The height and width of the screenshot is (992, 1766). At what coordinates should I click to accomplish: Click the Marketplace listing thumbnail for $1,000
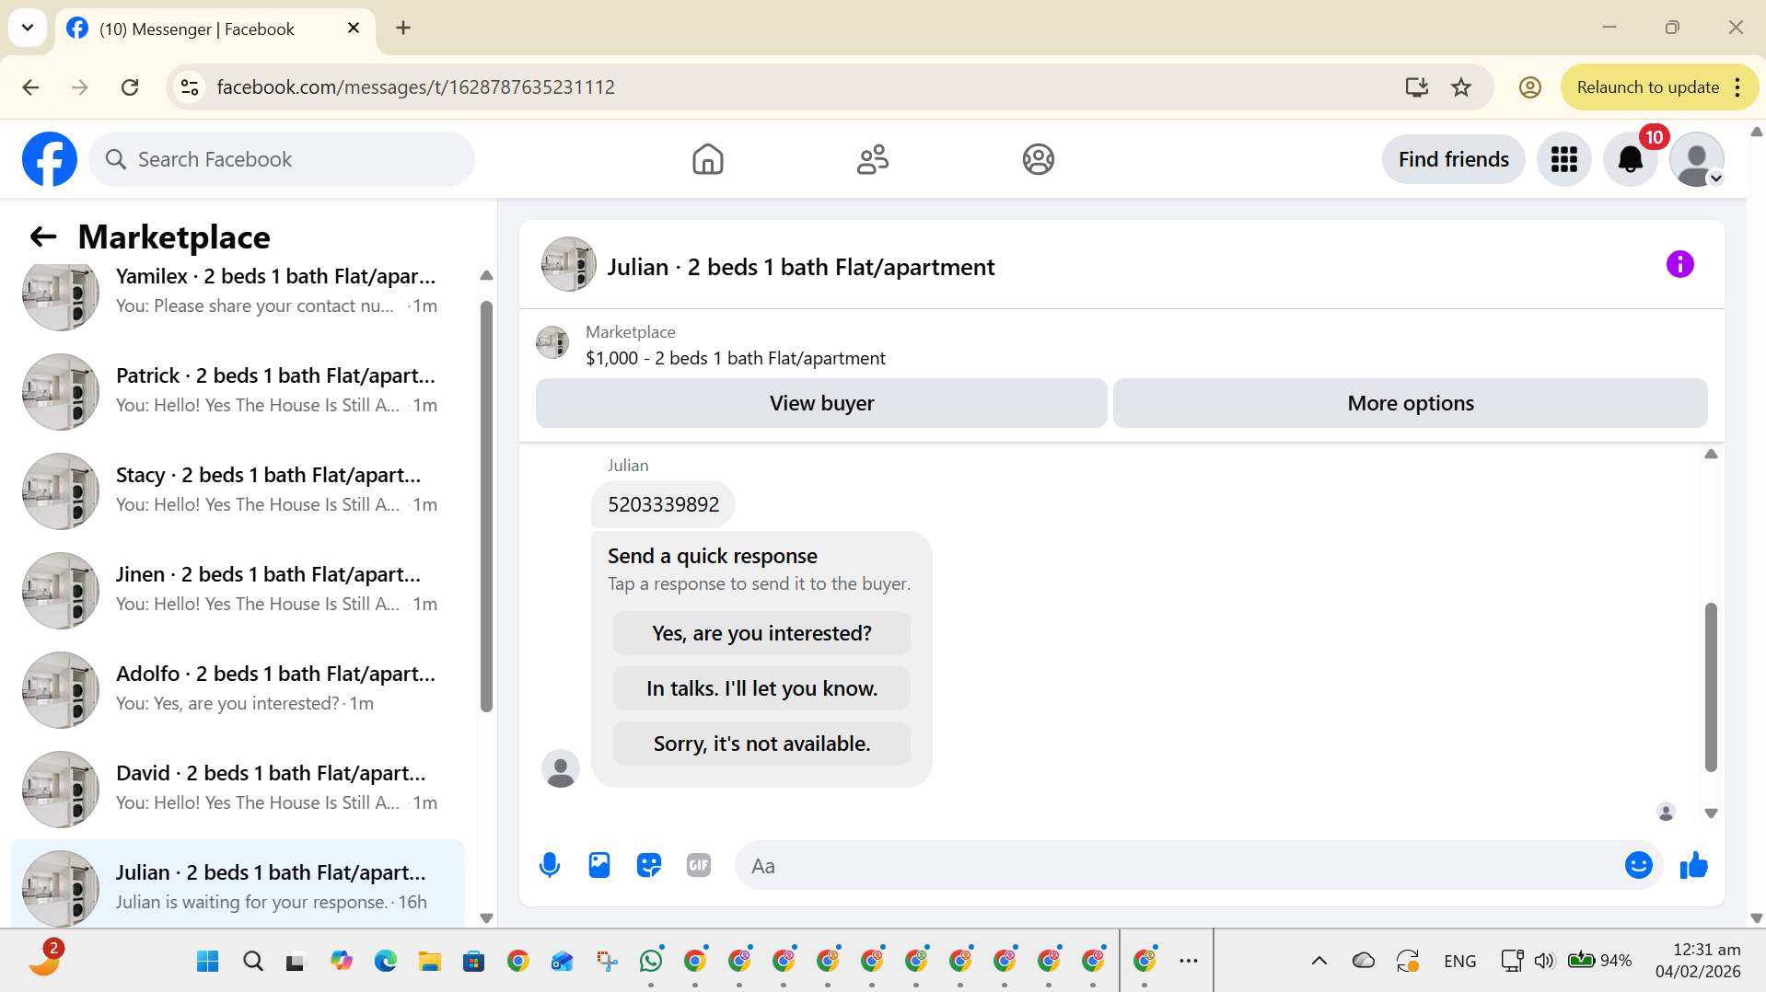[552, 342]
